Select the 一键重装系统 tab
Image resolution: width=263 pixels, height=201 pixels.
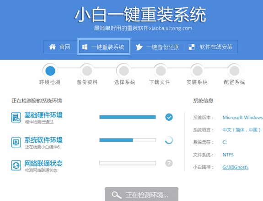104,47
